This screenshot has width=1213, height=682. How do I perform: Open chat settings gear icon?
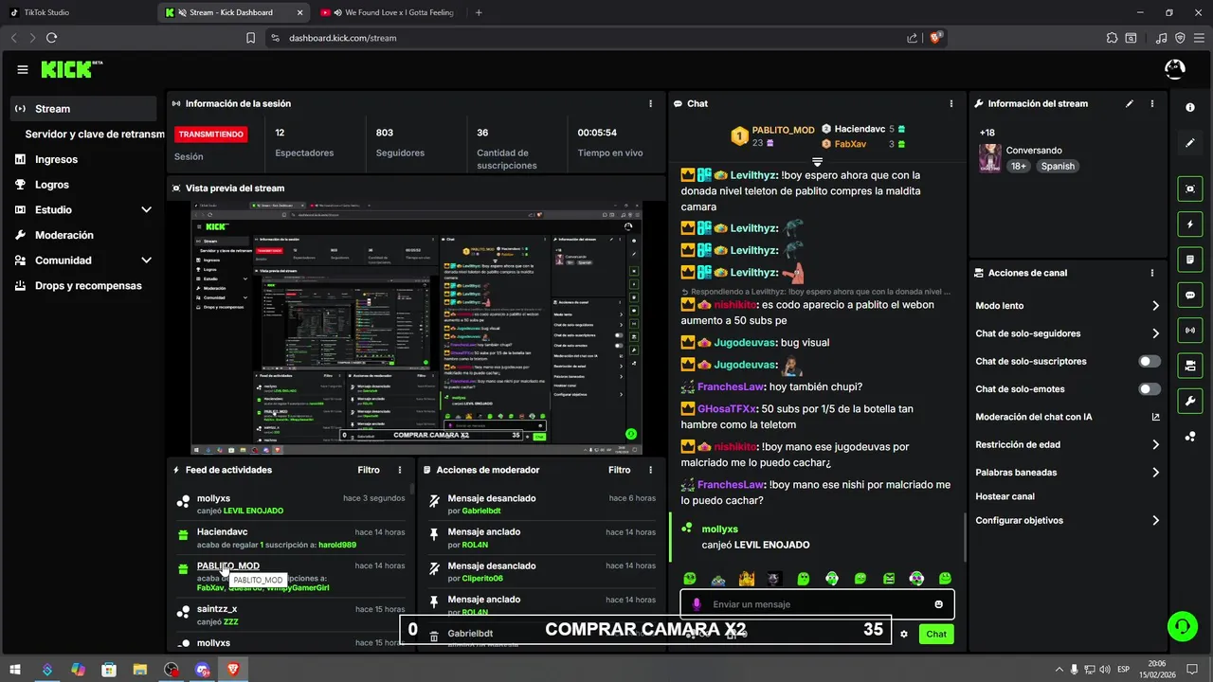click(904, 634)
